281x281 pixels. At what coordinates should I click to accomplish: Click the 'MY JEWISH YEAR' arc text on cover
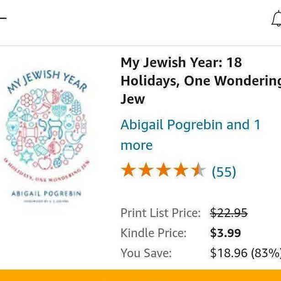pyautogui.click(x=45, y=80)
